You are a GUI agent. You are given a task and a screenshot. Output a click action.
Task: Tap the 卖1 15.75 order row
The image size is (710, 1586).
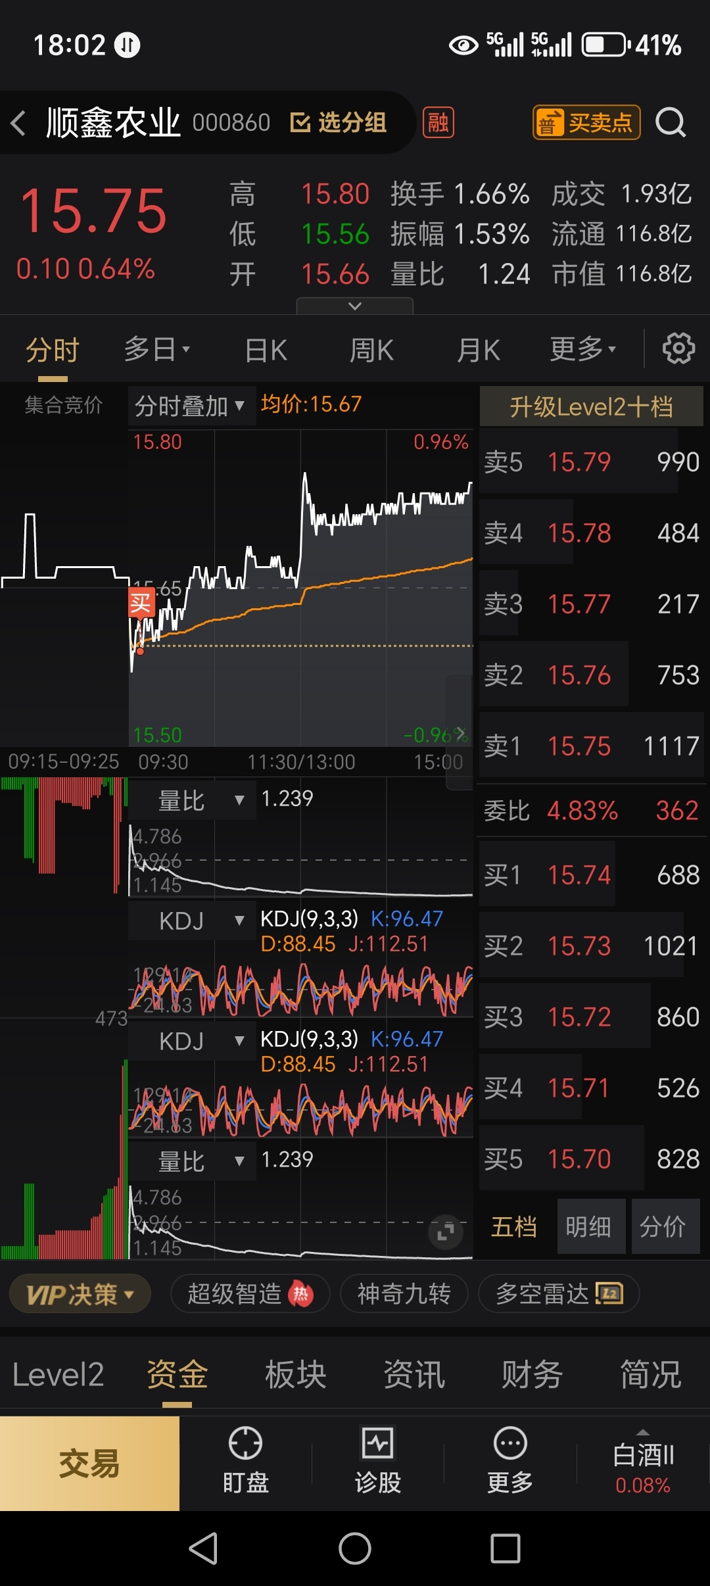pyautogui.click(x=592, y=746)
